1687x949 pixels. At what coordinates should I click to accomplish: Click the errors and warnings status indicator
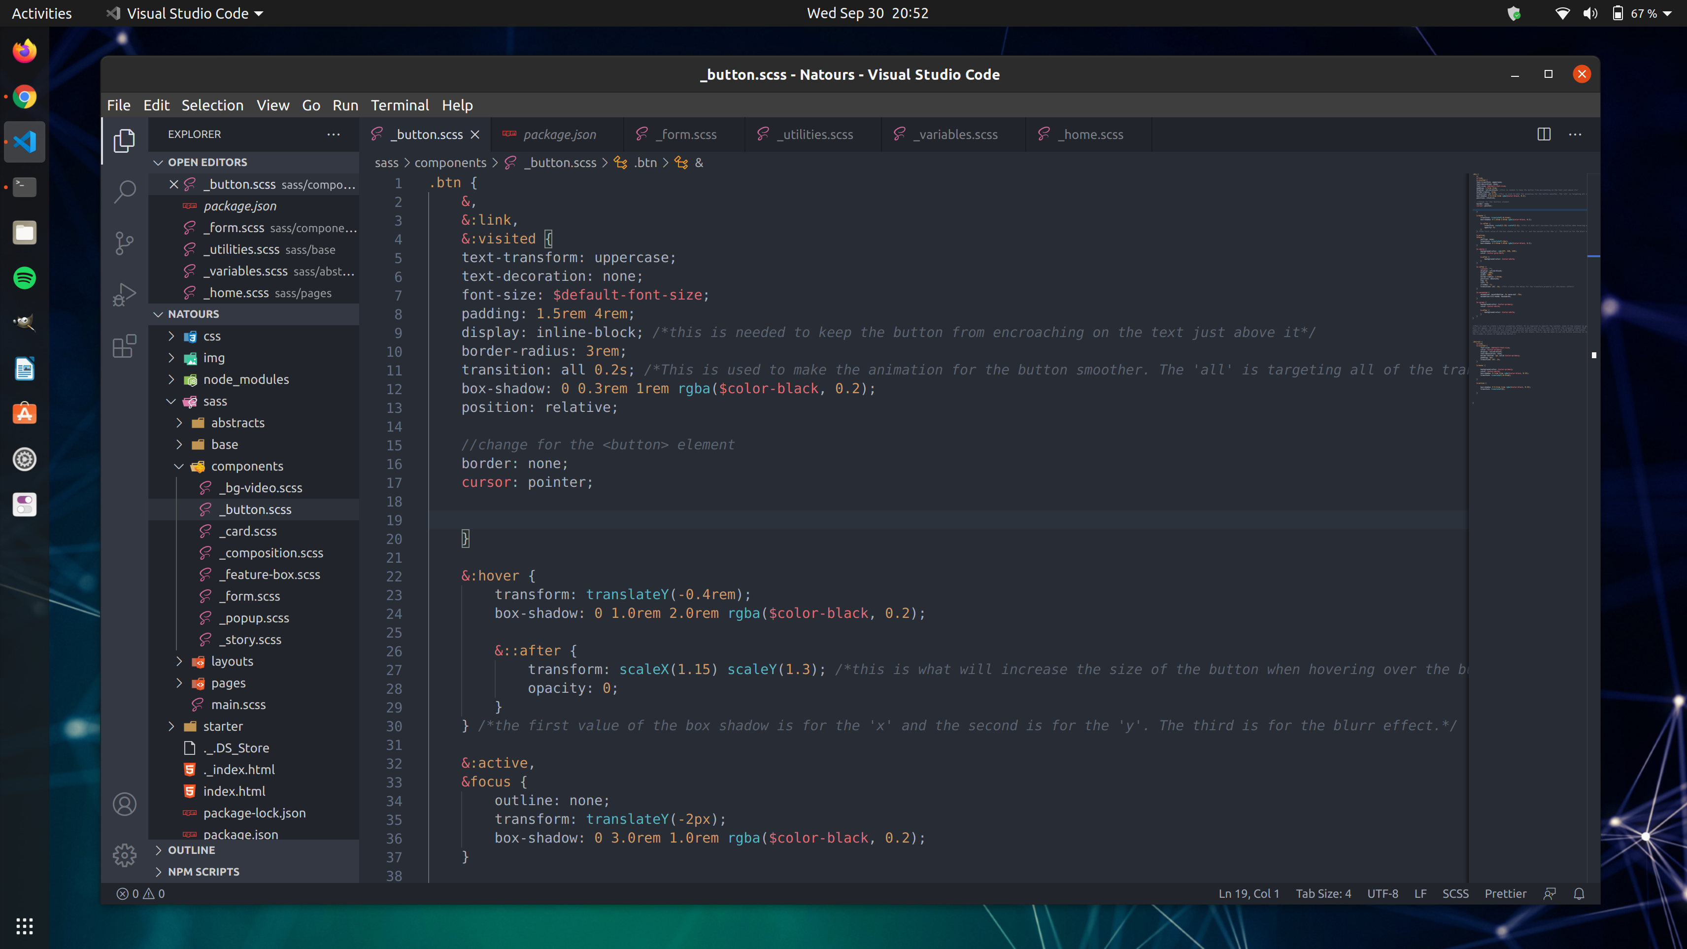[x=140, y=893]
